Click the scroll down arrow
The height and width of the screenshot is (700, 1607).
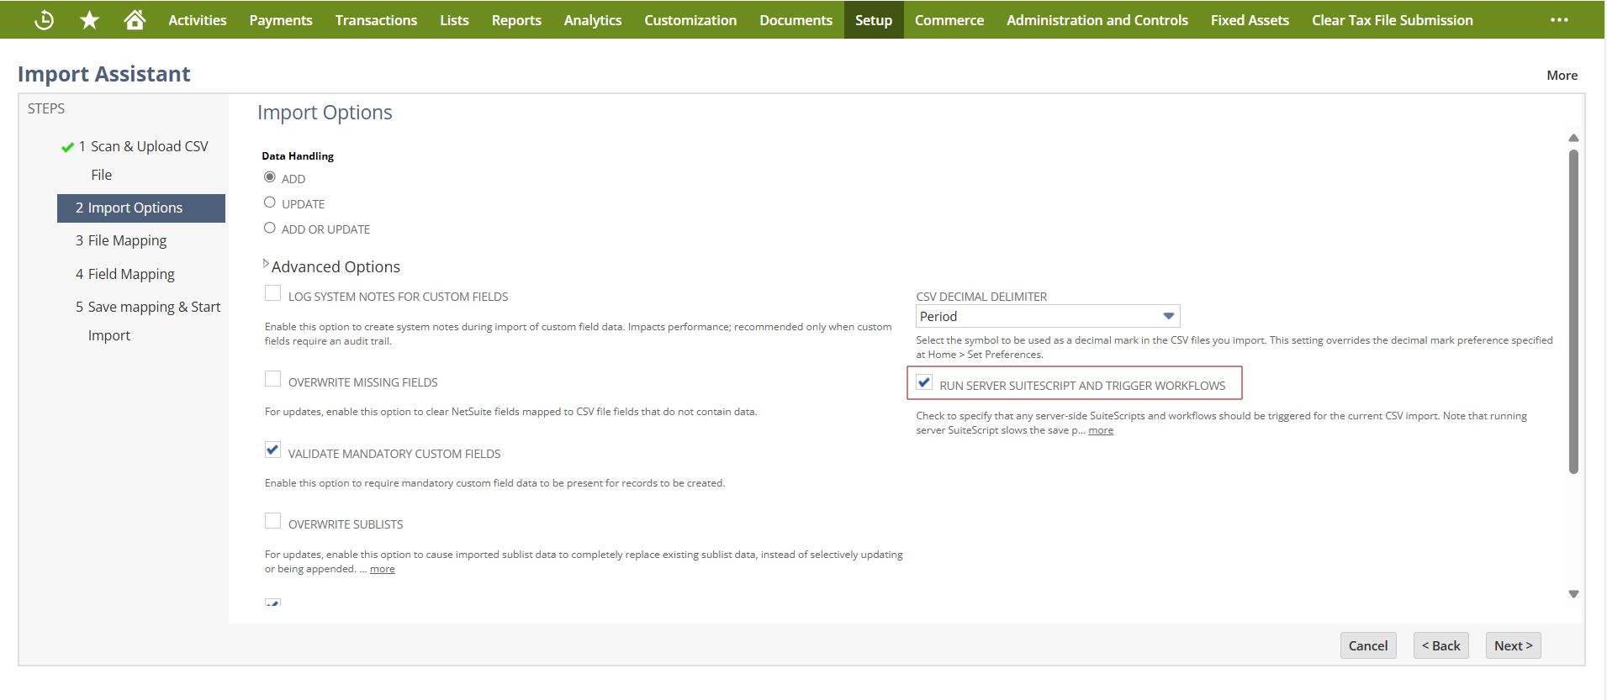(x=1573, y=594)
